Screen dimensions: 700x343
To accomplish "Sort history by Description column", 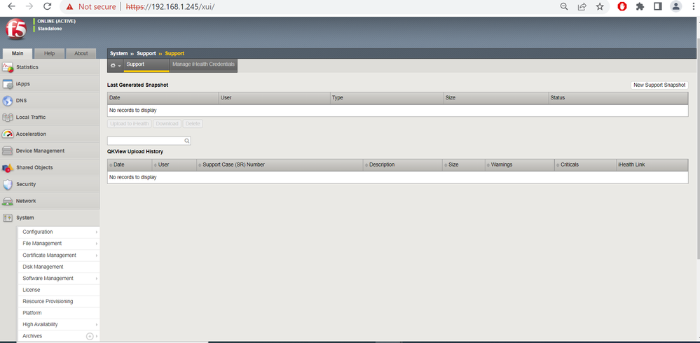I will coord(403,165).
